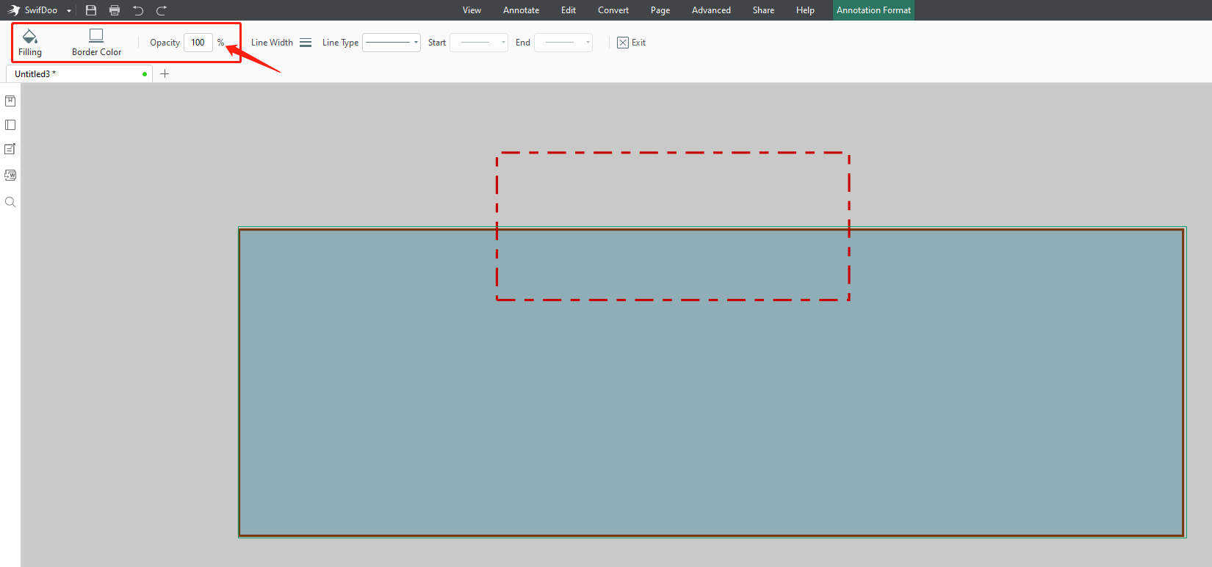Show the page thumbnails sidebar panel

click(10, 125)
